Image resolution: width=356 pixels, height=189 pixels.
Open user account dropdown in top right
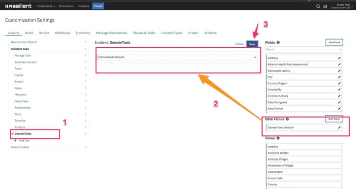pyautogui.click(x=342, y=6)
